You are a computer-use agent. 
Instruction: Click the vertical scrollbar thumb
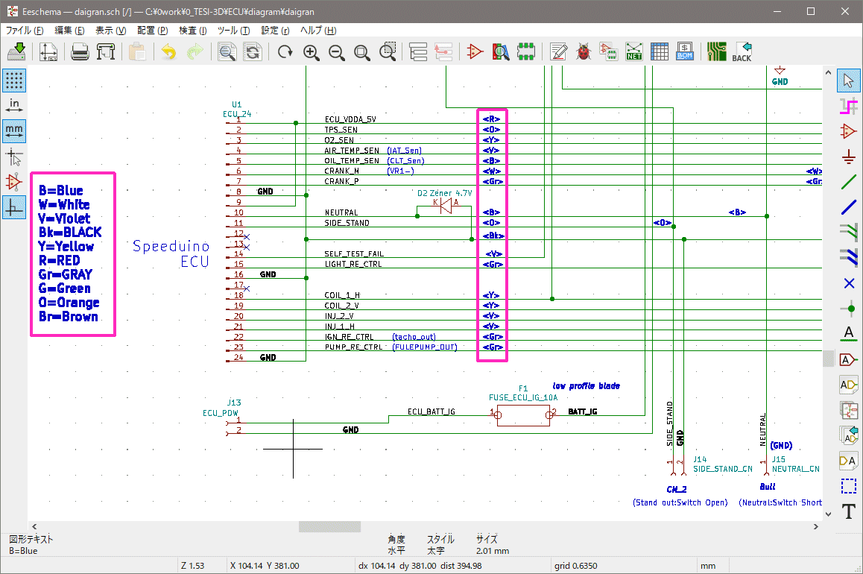828,359
